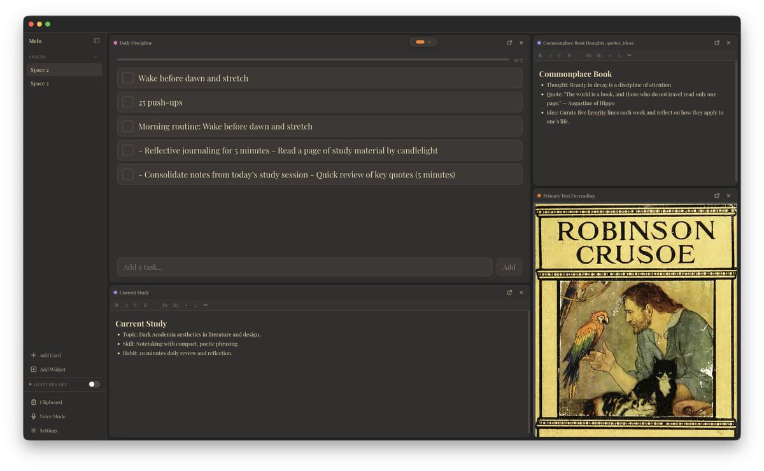
Task: Mark 'Reflective journaling for 5 minutes' done
Action: [128, 150]
